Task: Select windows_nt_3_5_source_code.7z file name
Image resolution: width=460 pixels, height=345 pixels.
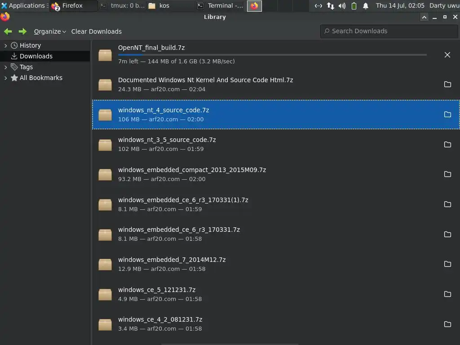Action: [x=167, y=140]
